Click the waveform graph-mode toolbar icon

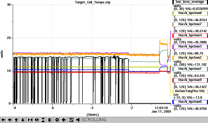pos(71,120)
